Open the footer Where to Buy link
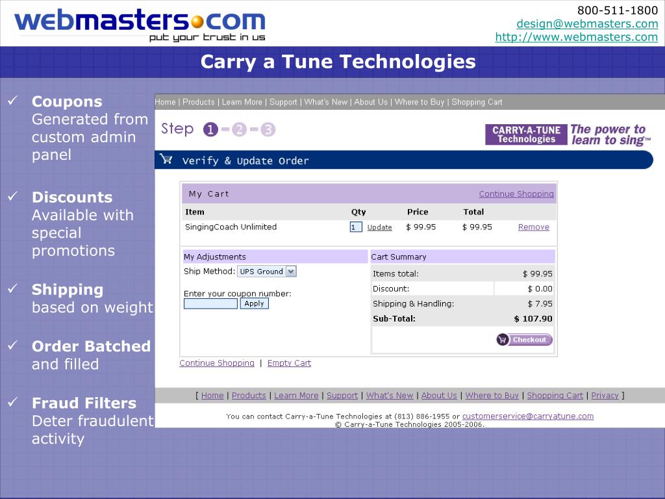The width and height of the screenshot is (665, 499). (492, 396)
